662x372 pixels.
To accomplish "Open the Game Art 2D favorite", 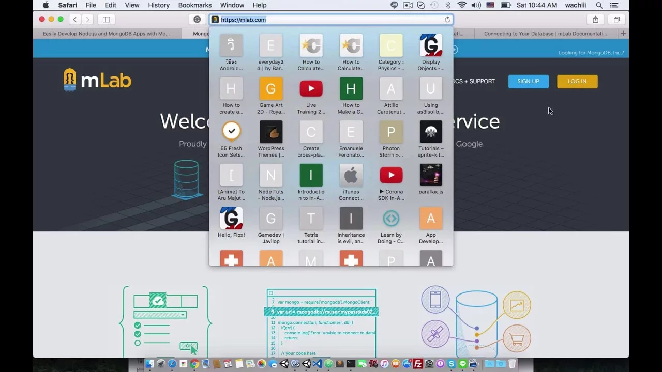I will click(271, 89).
